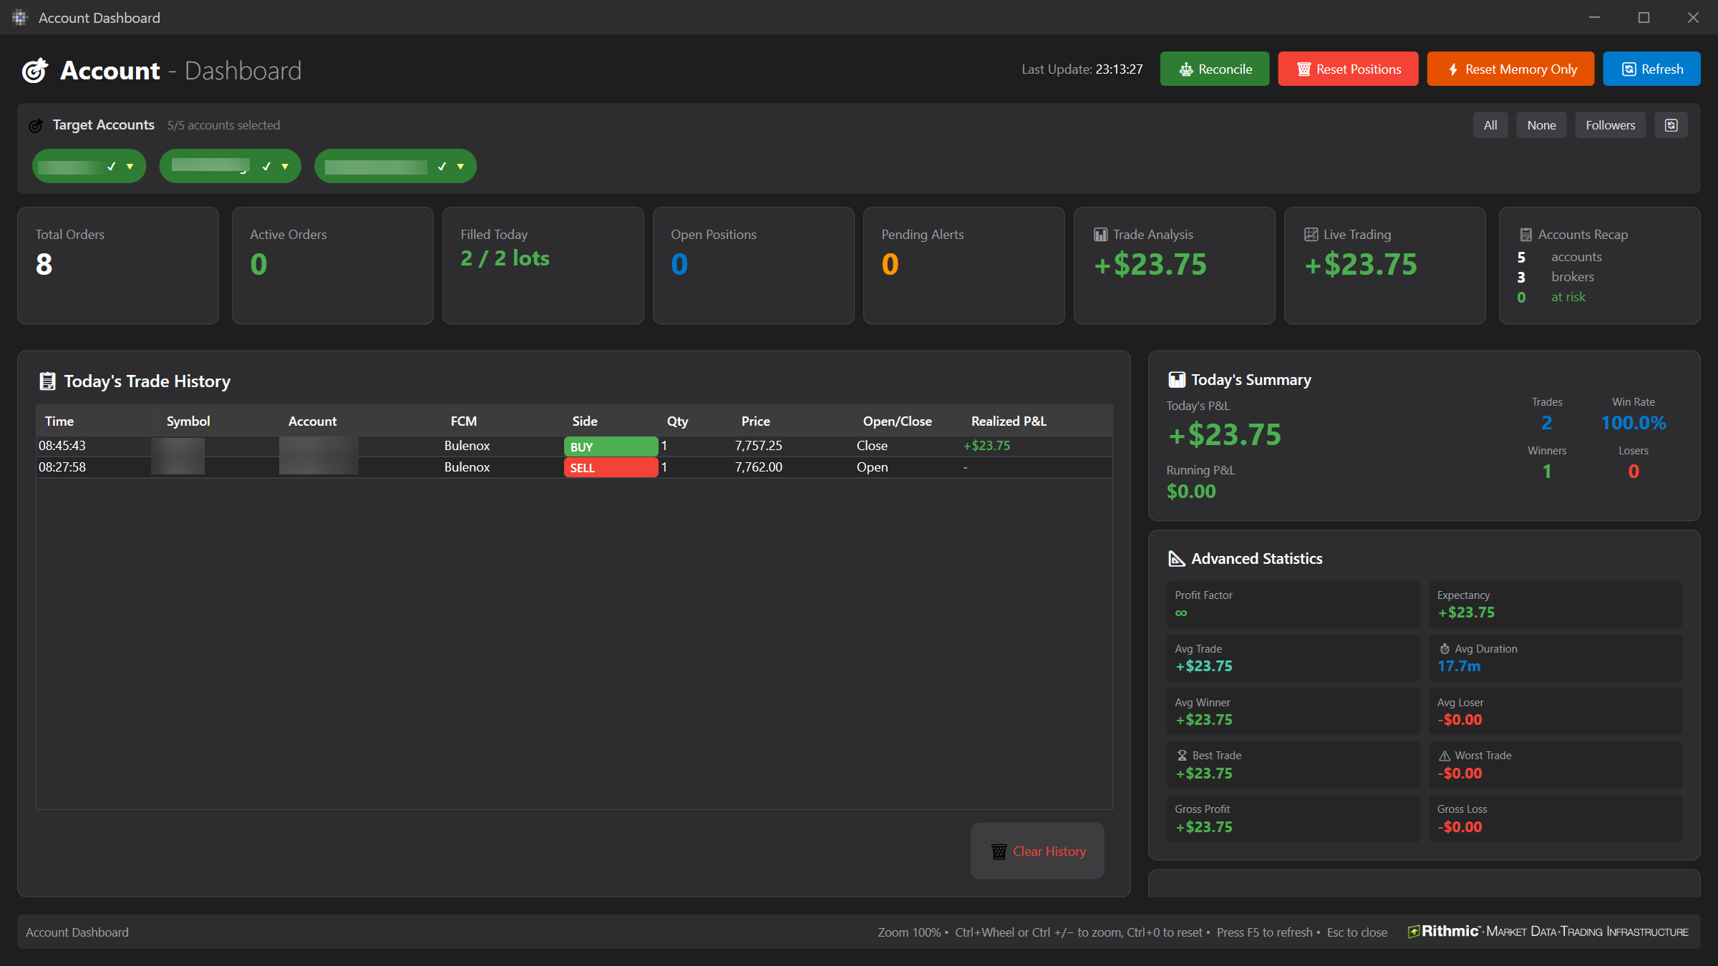Clear the trade history
The height and width of the screenshot is (966, 1718).
pyautogui.click(x=1037, y=851)
